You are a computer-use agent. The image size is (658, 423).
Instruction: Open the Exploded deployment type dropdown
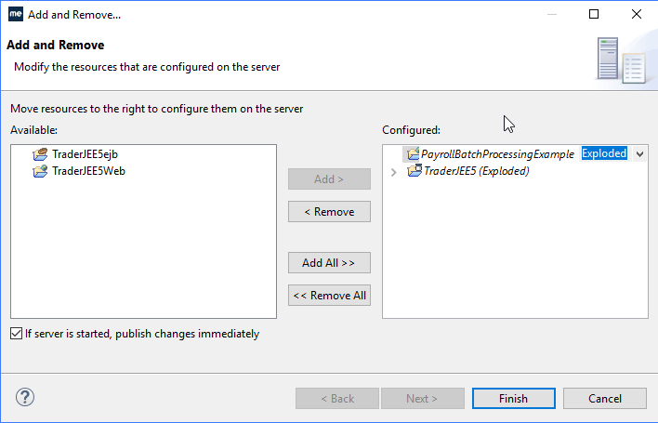(x=639, y=154)
